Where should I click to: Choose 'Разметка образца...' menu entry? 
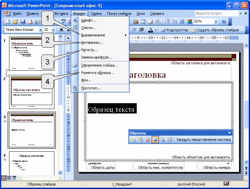point(100,73)
